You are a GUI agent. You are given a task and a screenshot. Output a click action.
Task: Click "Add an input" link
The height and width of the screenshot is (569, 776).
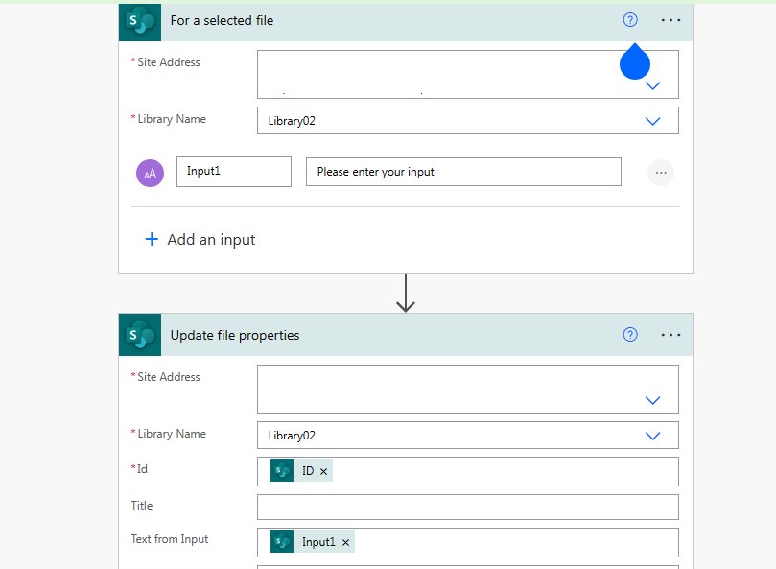click(x=211, y=240)
